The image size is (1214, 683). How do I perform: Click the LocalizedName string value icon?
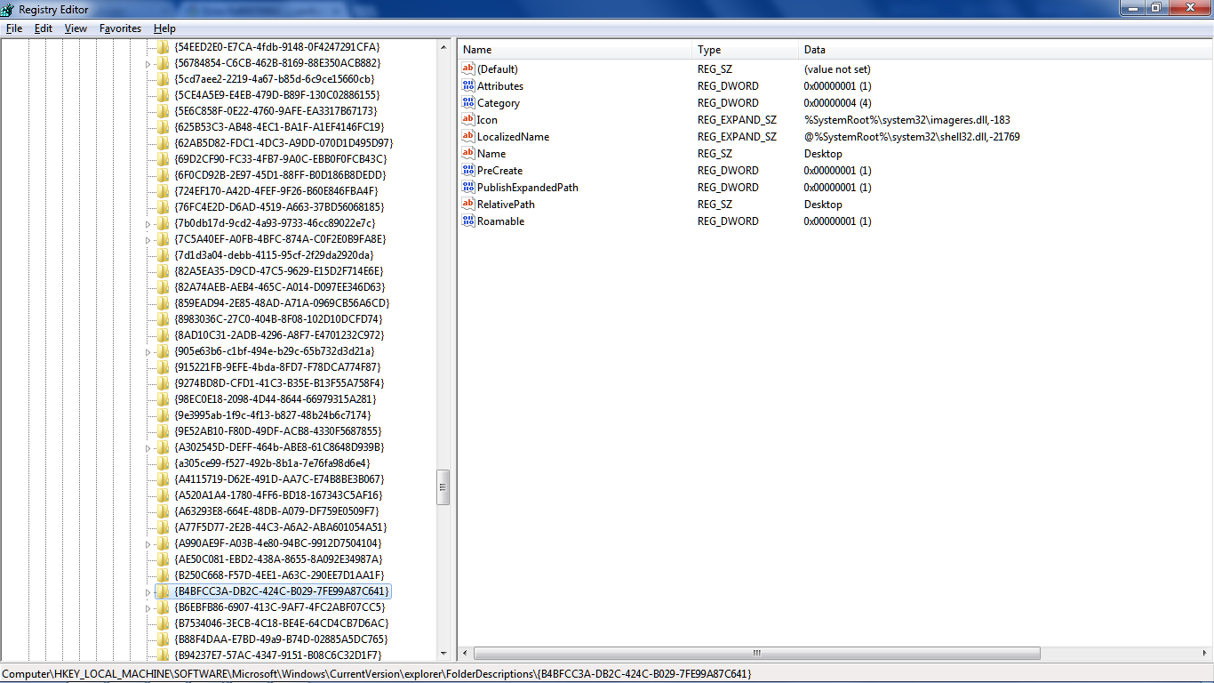[x=468, y=136]
